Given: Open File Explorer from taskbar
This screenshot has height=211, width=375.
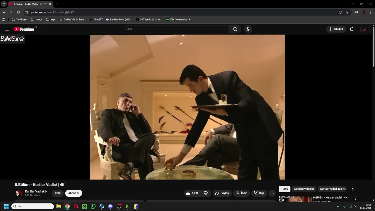Looking at the screenshot, I should (x=59, y=206).
